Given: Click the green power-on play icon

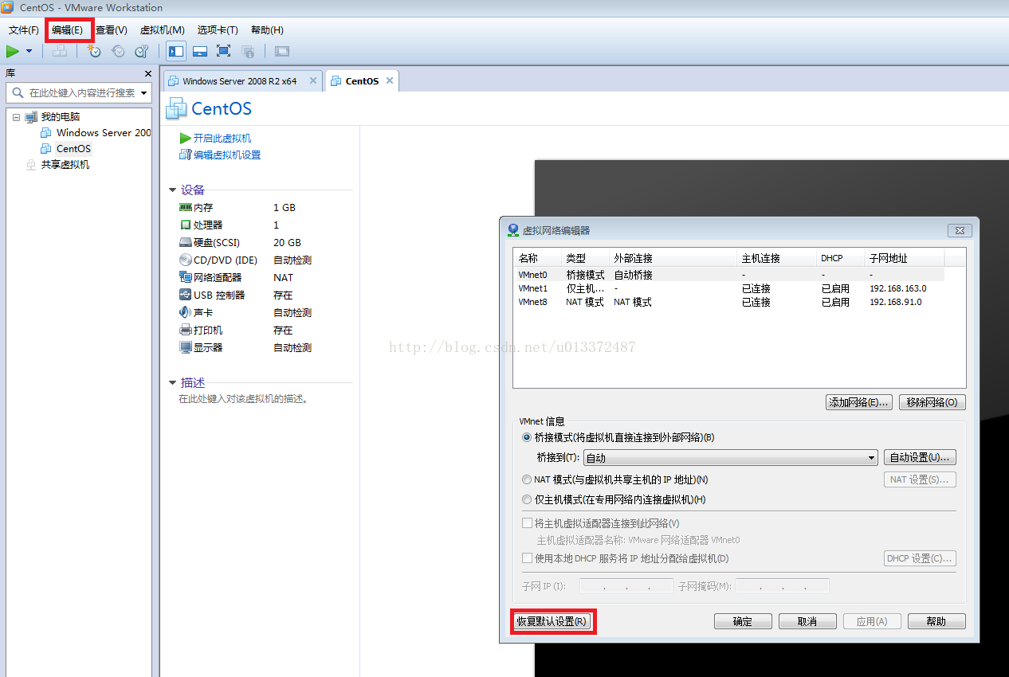Looking at the screenshot, I should click(x=12, y=51).
